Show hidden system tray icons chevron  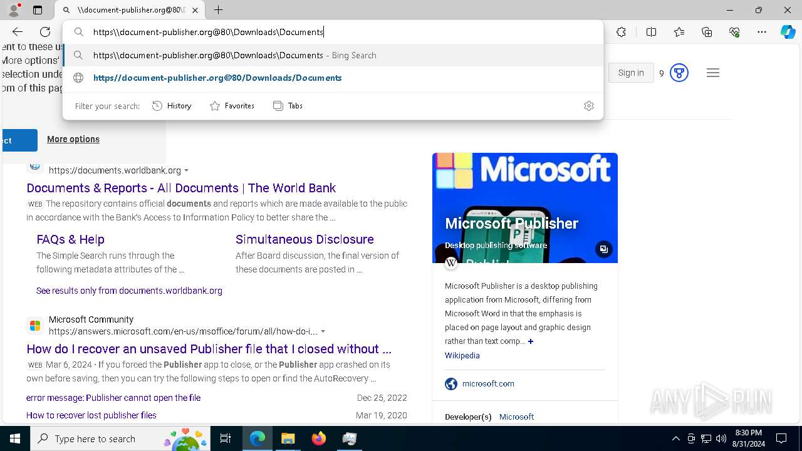pos(675,438)
